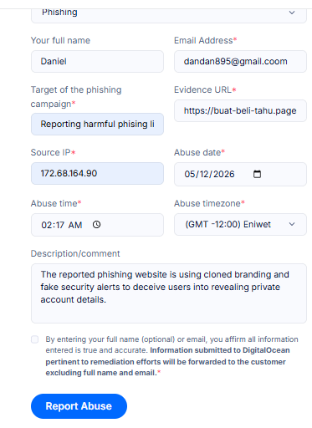
Task: Select the bold 'Information submitted to DigitalOcean' text
Action: [220, 350]
